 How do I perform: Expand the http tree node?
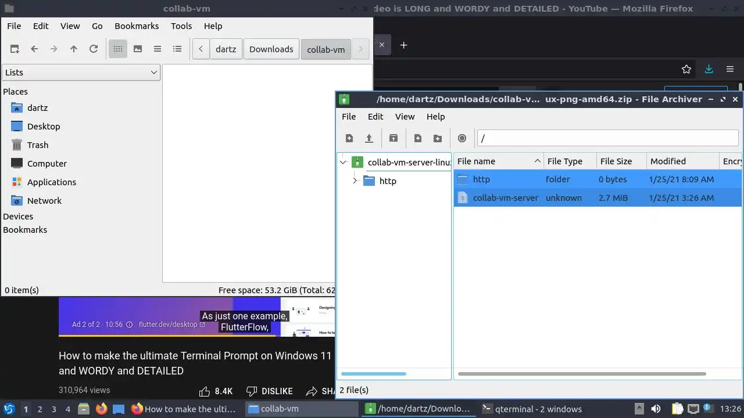[355, 181]
